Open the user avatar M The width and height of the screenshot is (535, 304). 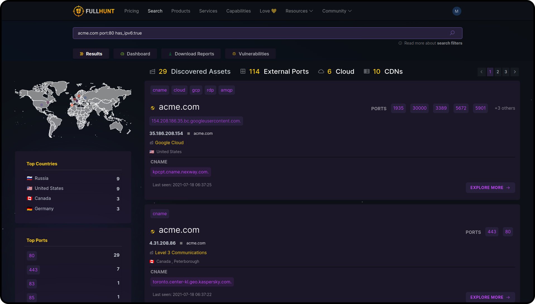tap(457, 11)
